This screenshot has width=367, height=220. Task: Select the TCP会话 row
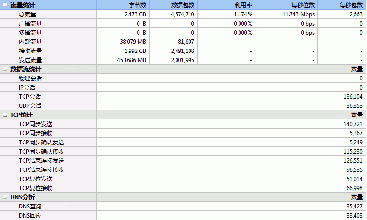pos(183,97)
